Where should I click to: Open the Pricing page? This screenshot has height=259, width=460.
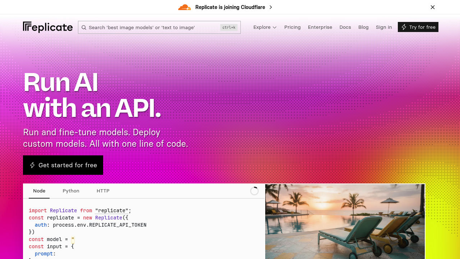pyautogui.click(x=293, y=27)
